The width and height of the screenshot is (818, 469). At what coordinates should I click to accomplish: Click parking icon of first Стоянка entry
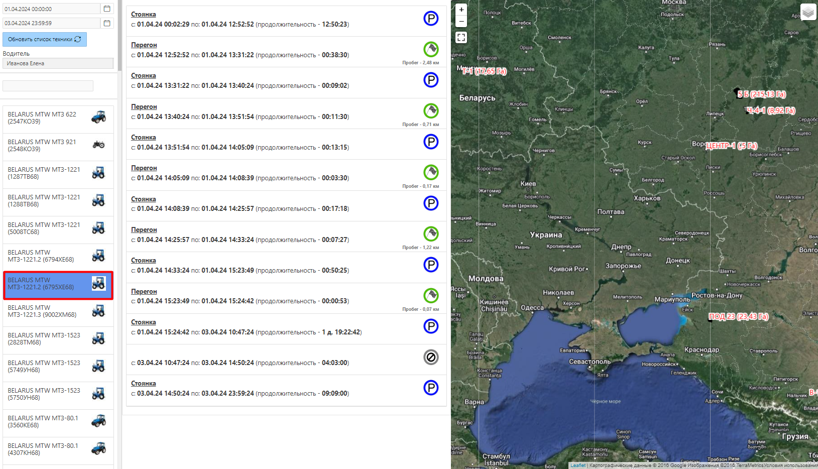point(430,19)
